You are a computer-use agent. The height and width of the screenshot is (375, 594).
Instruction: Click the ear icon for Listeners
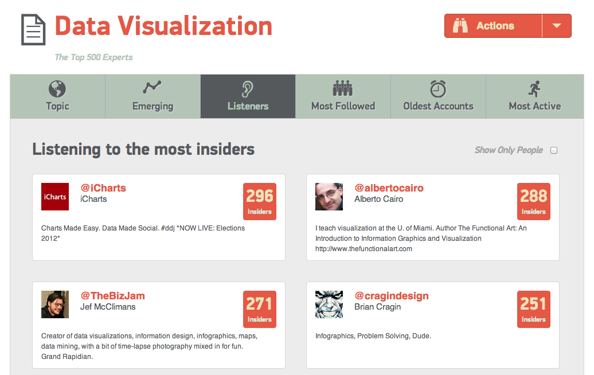(248, 89)
